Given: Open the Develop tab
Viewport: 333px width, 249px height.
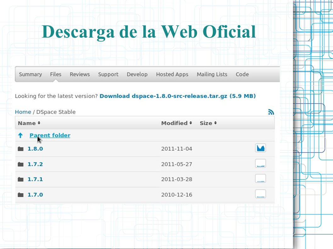Looking at the screenshot, I should pos(137,74).
